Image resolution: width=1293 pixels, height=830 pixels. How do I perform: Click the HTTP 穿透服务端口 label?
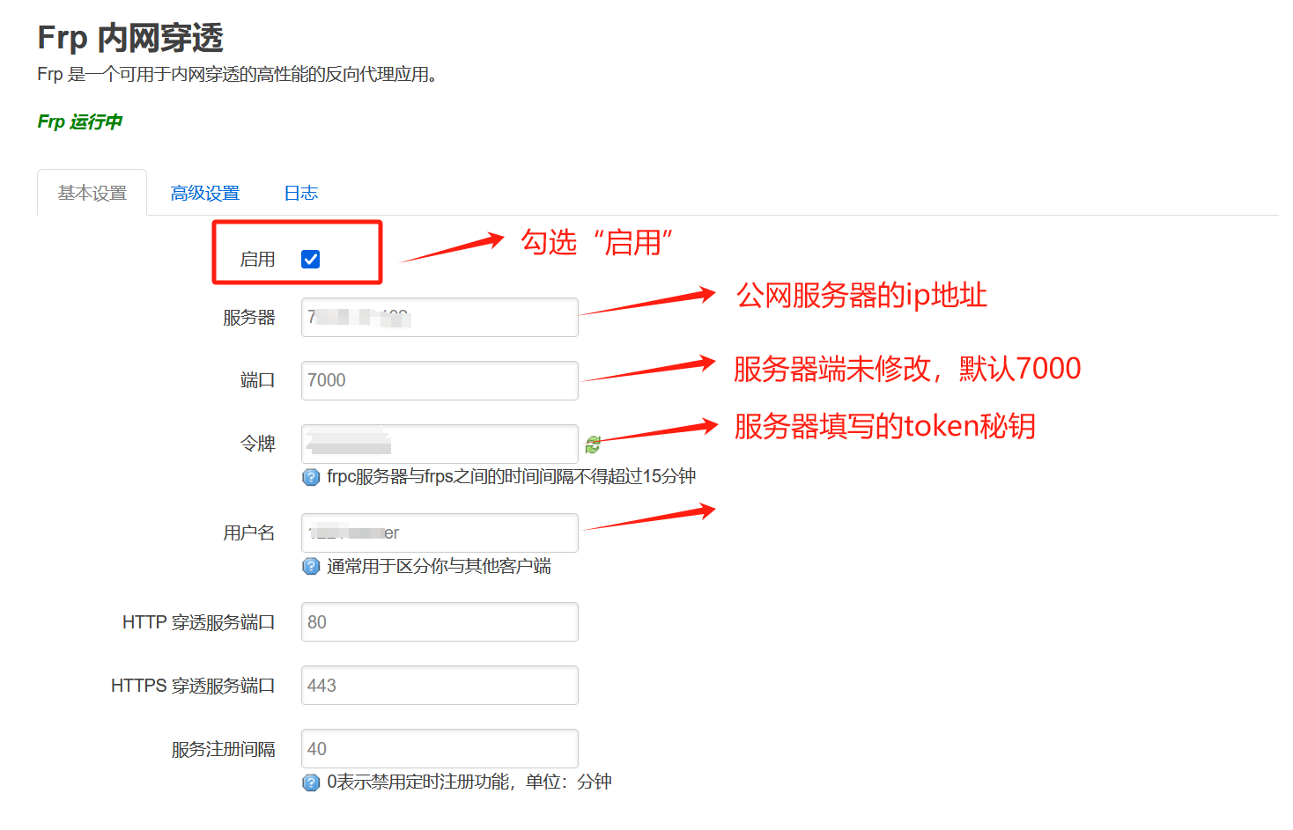tap(199, 622)
